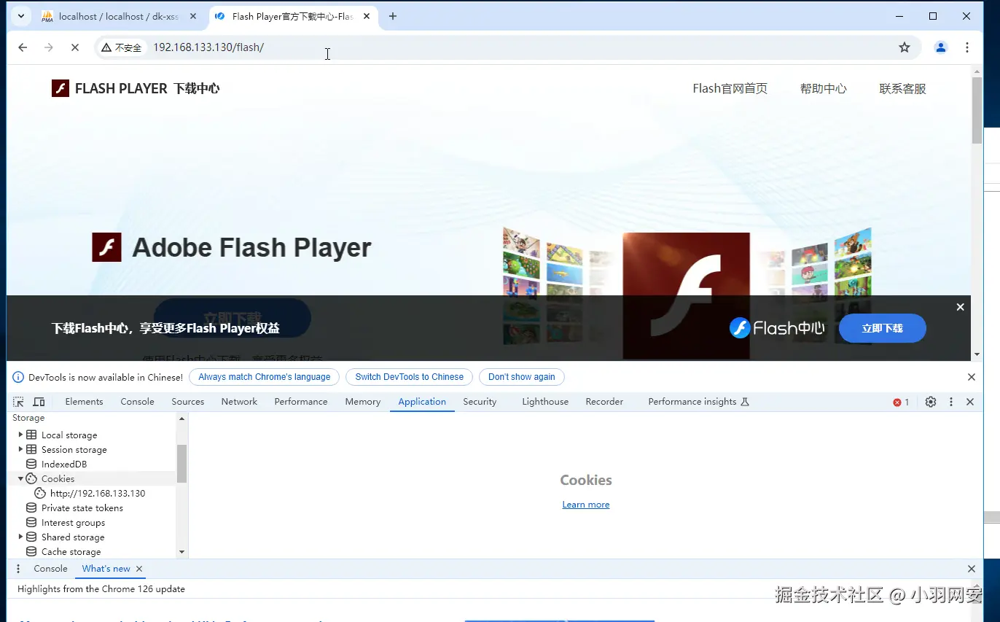The width and height of the screenshot is (1000, 622).
Task: Expand the Shared storage tree node
Action: [x=20, y=537]
